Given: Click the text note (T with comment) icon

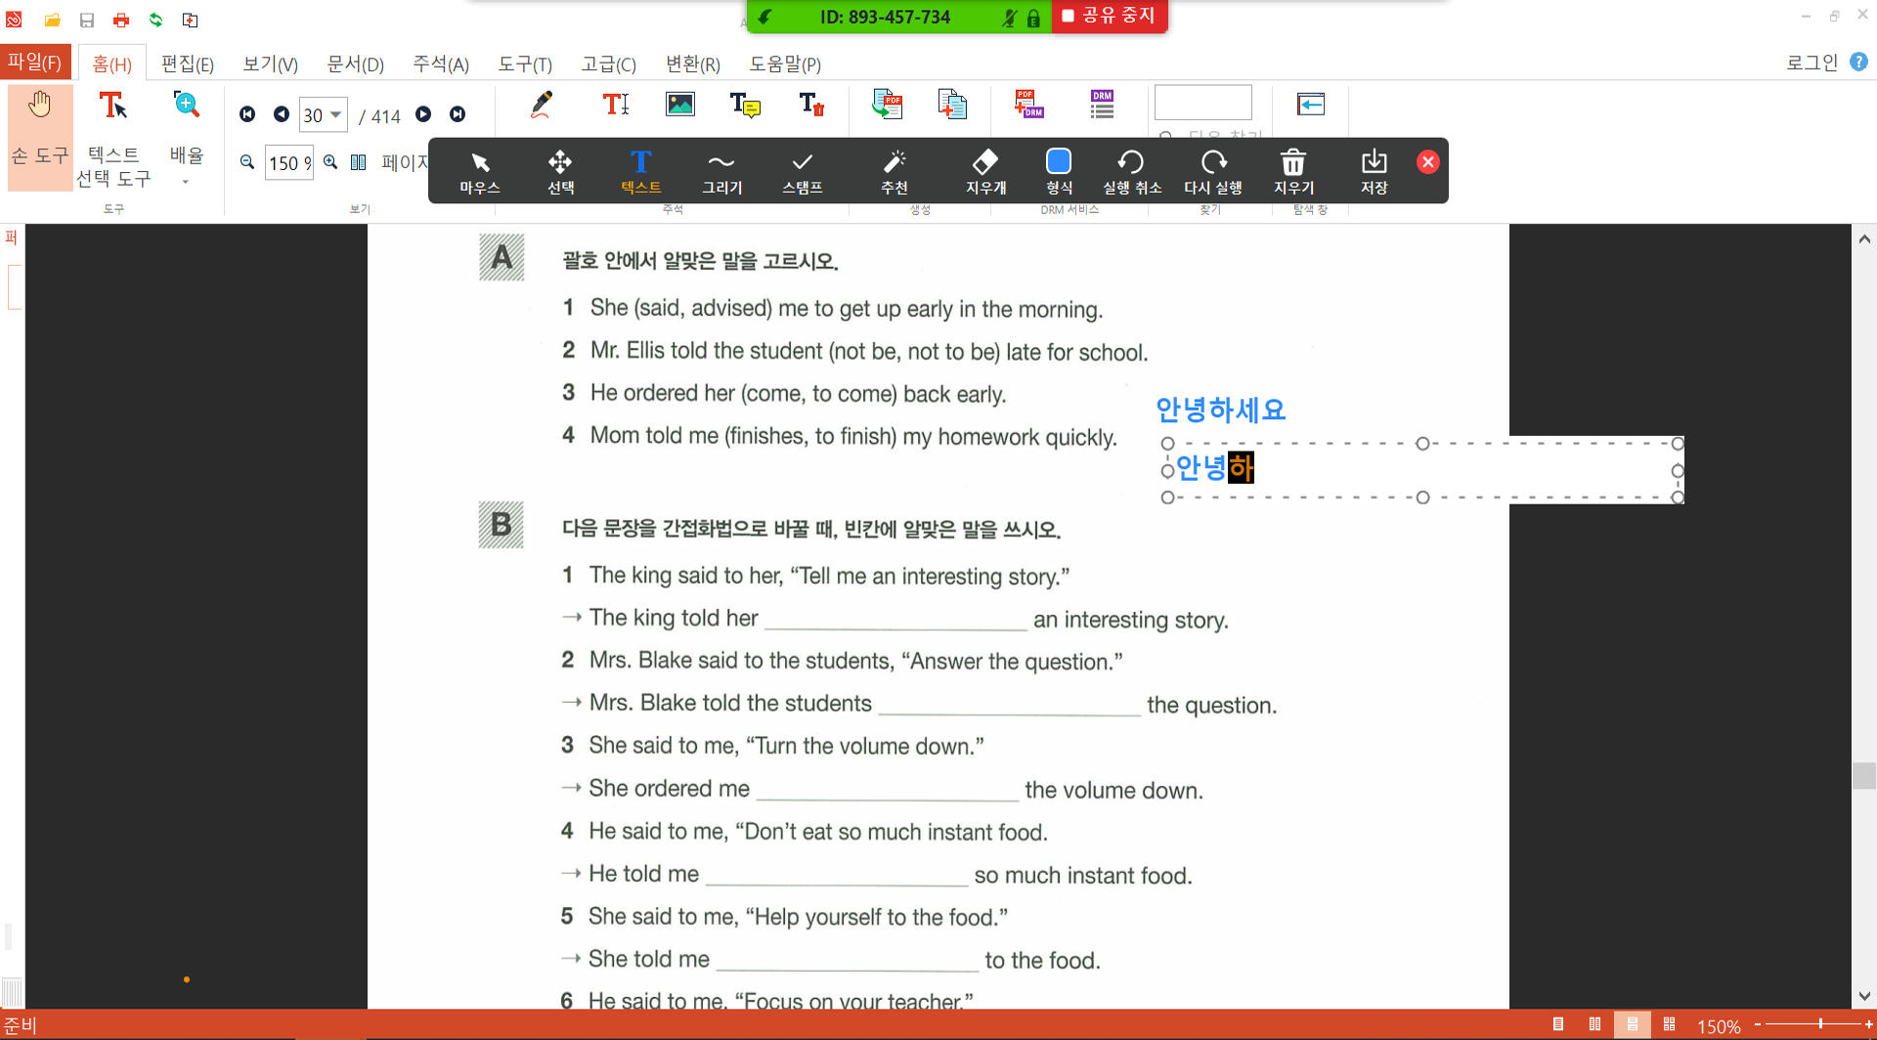Looking at the screenshot, I should coord(745,105).
